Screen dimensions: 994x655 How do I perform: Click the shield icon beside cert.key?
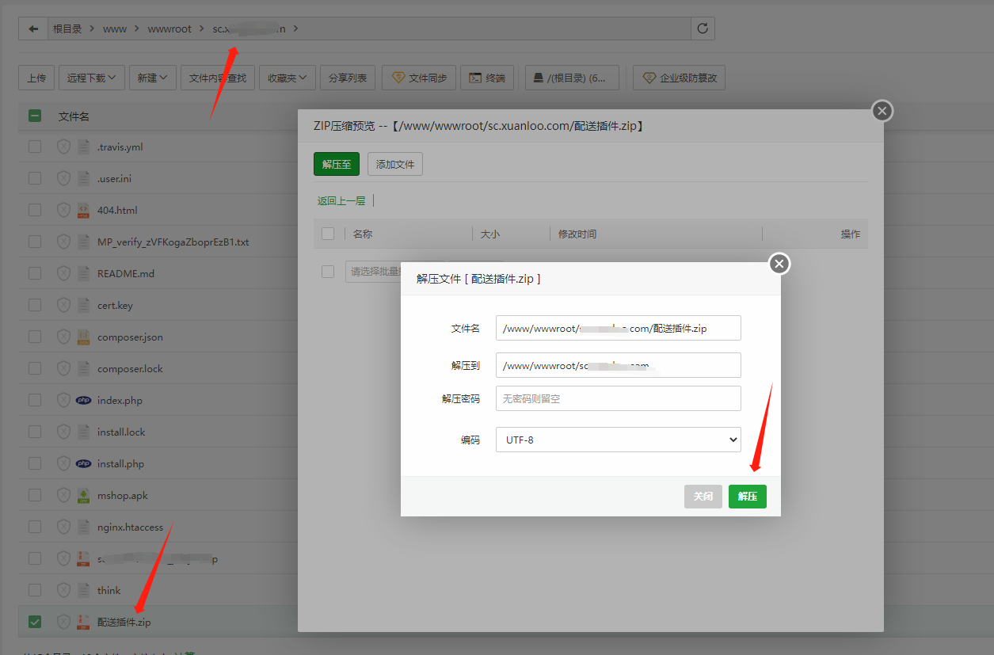click(x=63, y=305)
